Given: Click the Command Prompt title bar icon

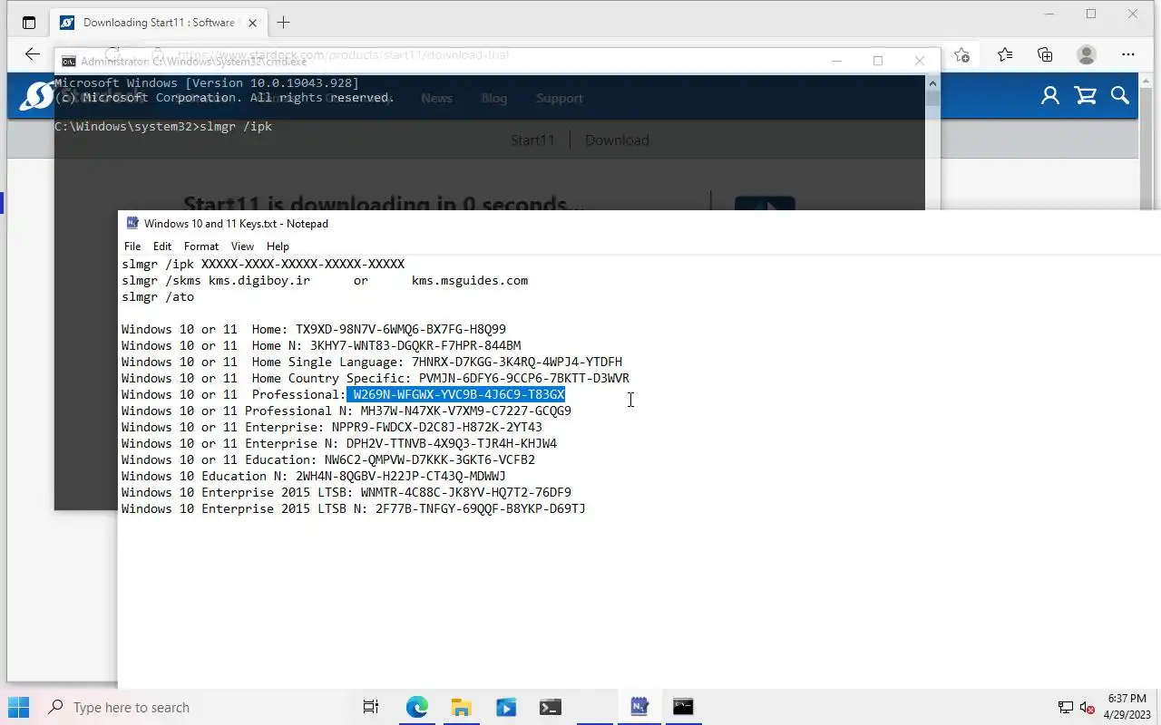Looking at the screenshot, I should point(68,61).
